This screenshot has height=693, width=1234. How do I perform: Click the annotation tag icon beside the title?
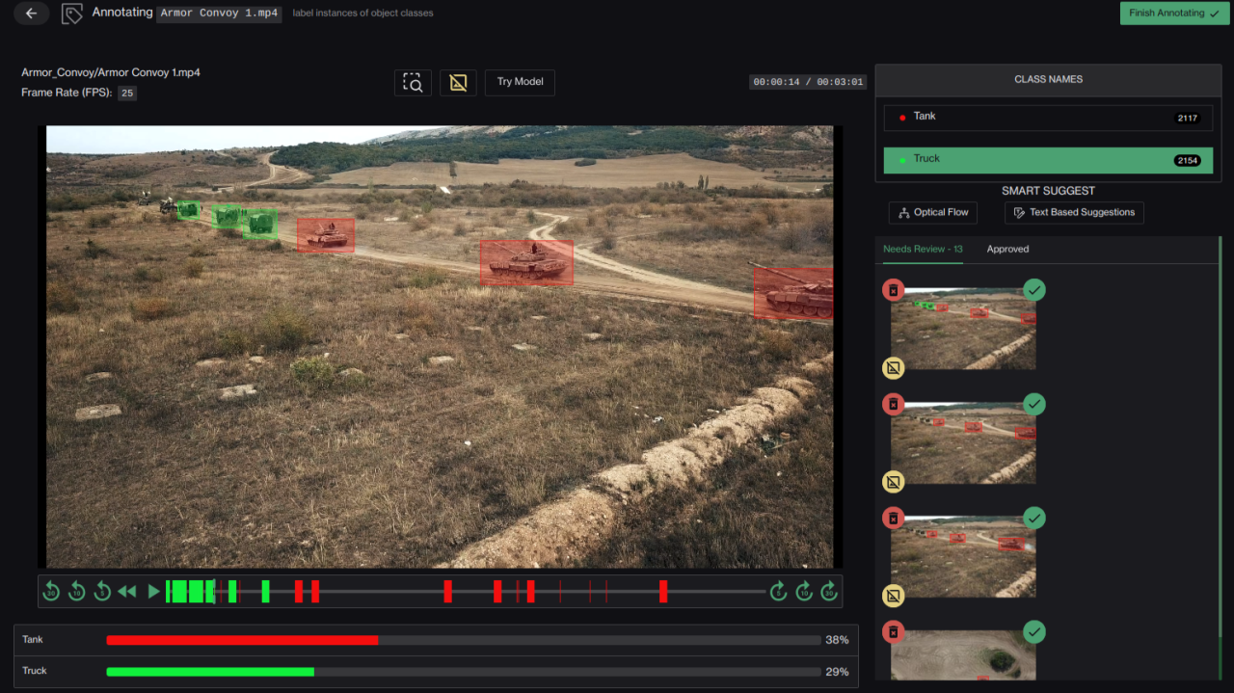(71, 13)
